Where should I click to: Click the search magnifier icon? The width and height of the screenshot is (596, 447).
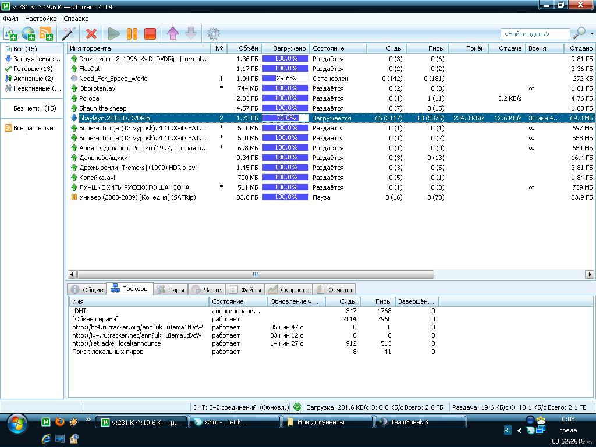tap(579, 33)
